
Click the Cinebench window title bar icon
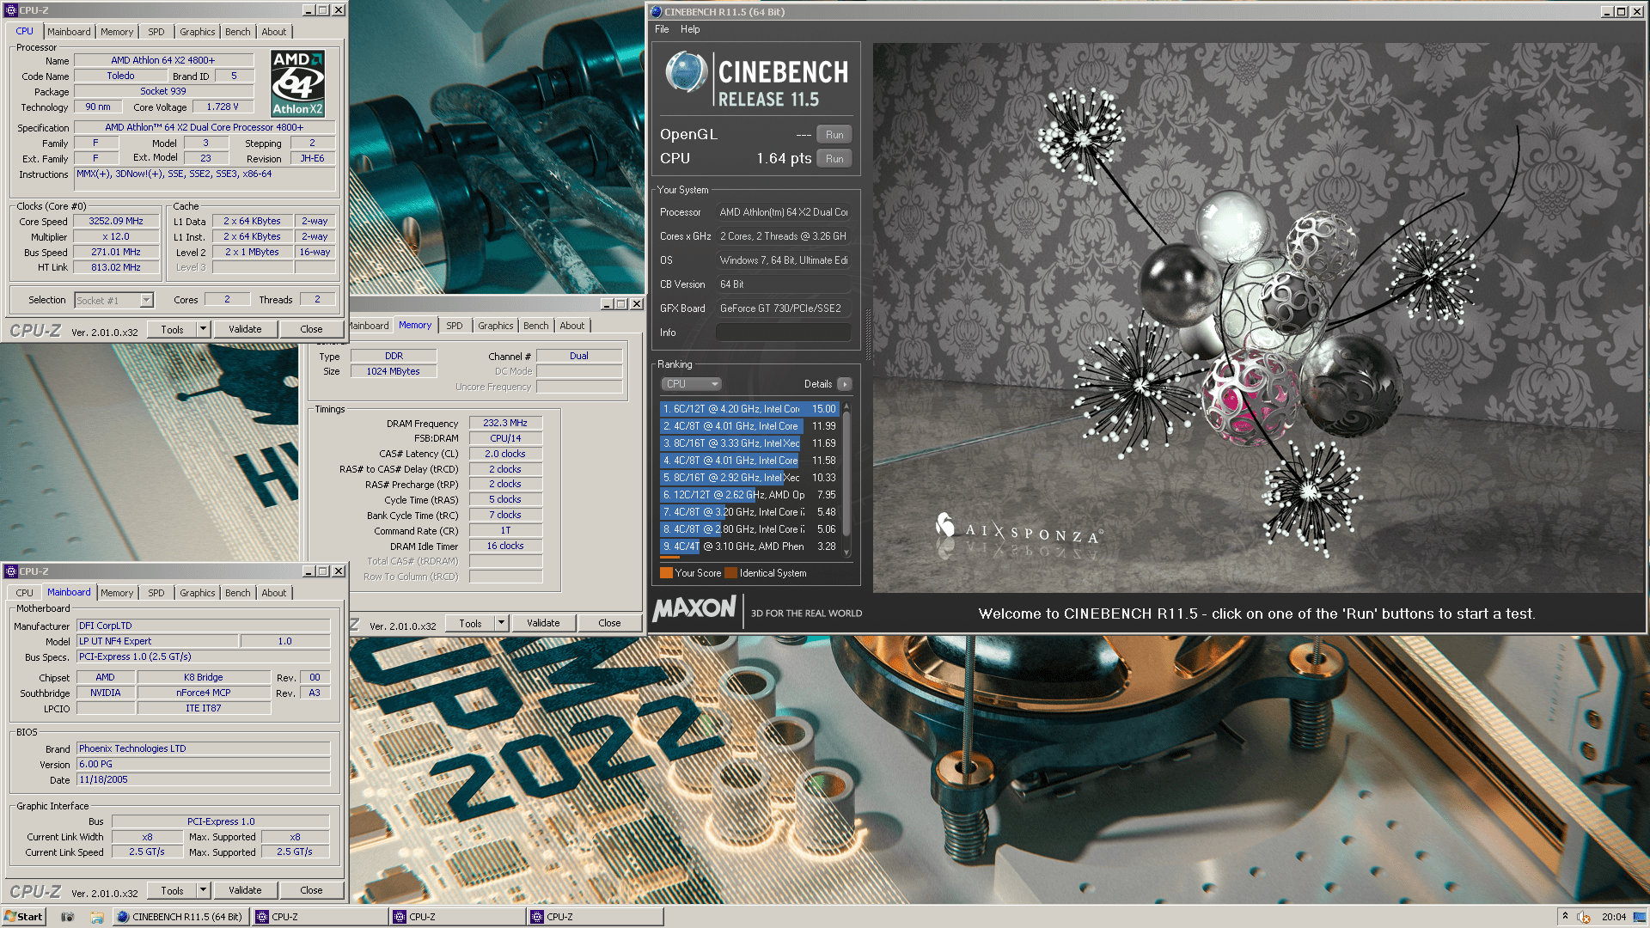(657, 12)
